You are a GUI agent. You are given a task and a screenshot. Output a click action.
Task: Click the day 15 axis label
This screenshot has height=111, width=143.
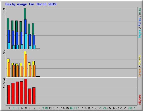67,108
